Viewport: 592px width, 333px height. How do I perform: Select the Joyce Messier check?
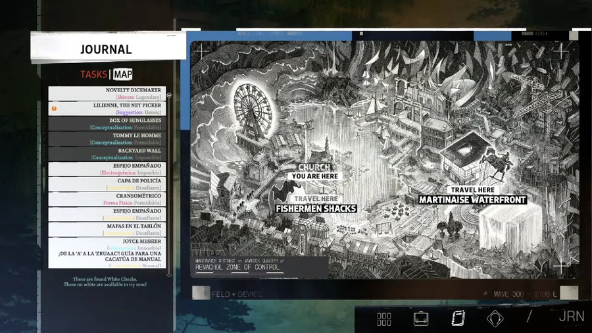tap(107, 244)
